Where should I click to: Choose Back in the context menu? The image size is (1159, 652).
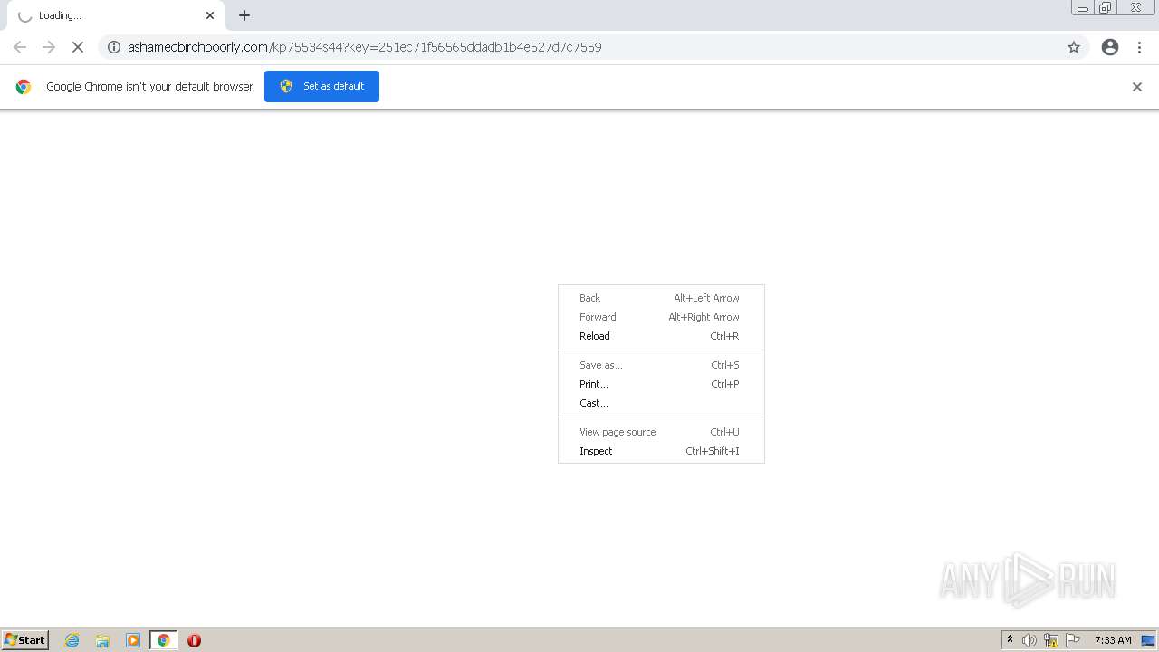(x=661, y=298)
